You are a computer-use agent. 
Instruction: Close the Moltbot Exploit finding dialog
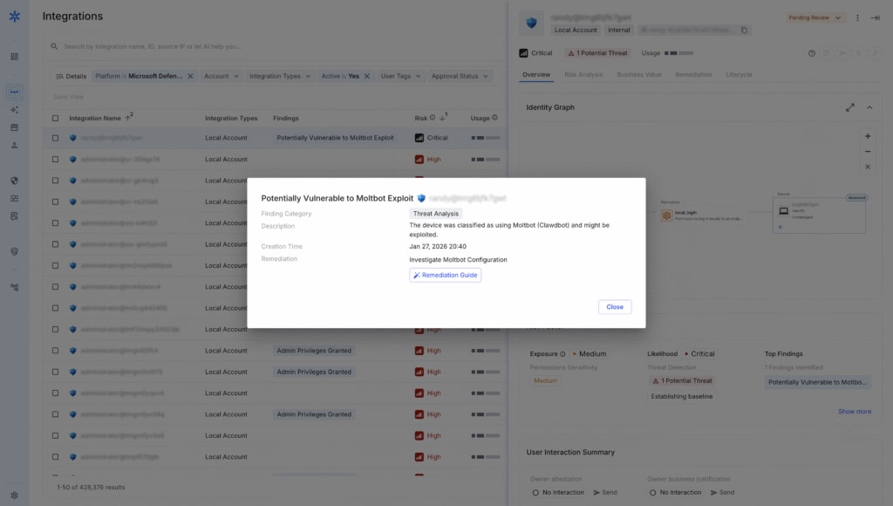tap(615, 307)
